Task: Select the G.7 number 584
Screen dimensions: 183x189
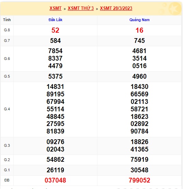Action: [x=55, y=41]
